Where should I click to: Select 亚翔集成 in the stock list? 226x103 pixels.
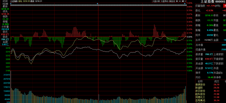200,100
